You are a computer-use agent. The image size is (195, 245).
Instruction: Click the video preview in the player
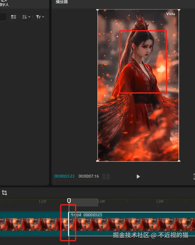pos(138,85)
